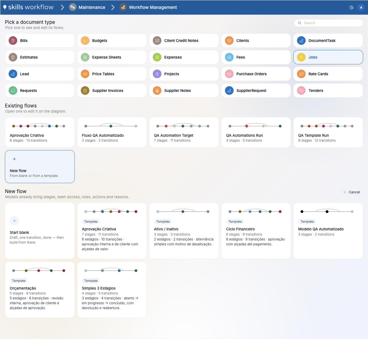
Task: Click the Purchase Orders icon
Action: click(x=229, y=74)
